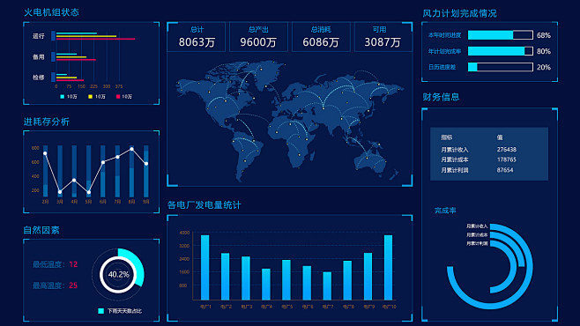The height and width of the screenshot is (326, 580).
Task: Click the 检修 row label in 火电机组状态
Action: pyautogui.click(x=39, y=78)
